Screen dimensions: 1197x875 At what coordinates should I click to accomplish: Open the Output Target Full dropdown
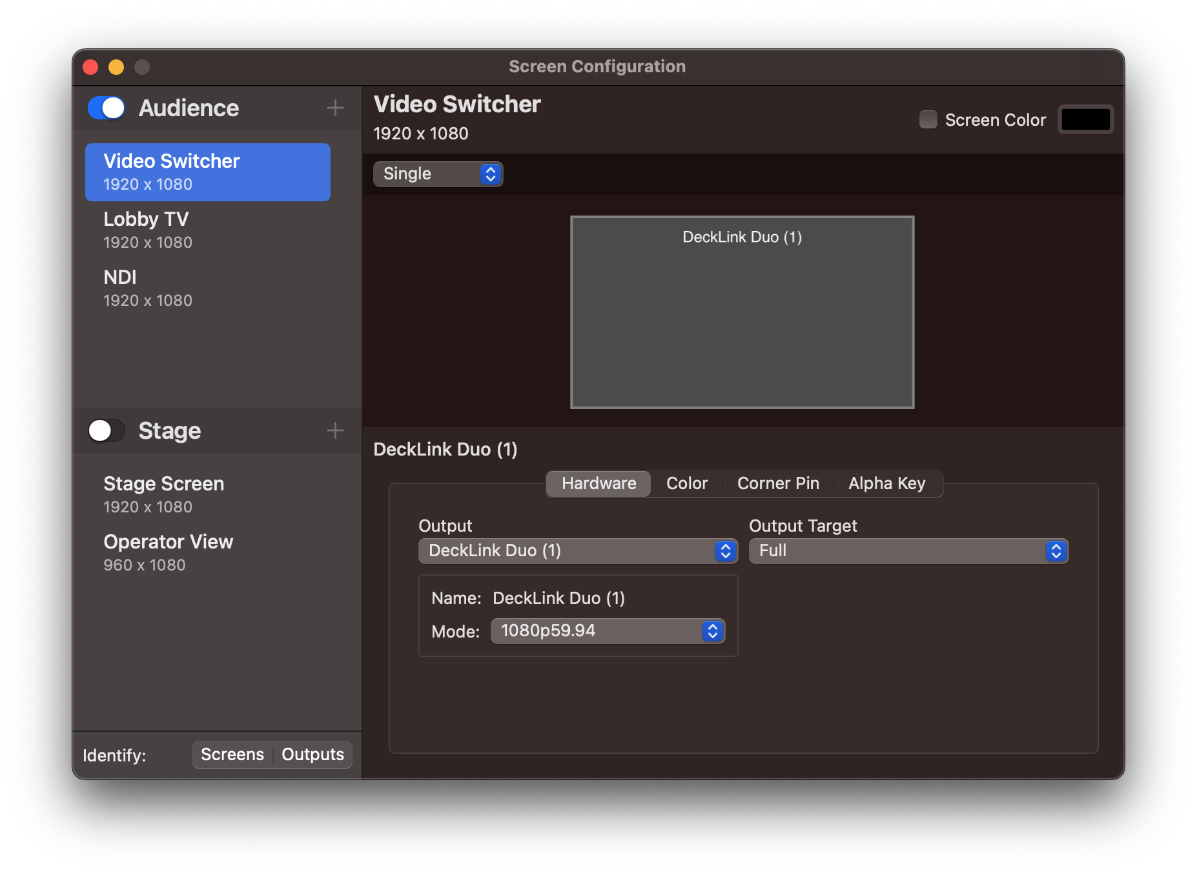coord(908,550)
